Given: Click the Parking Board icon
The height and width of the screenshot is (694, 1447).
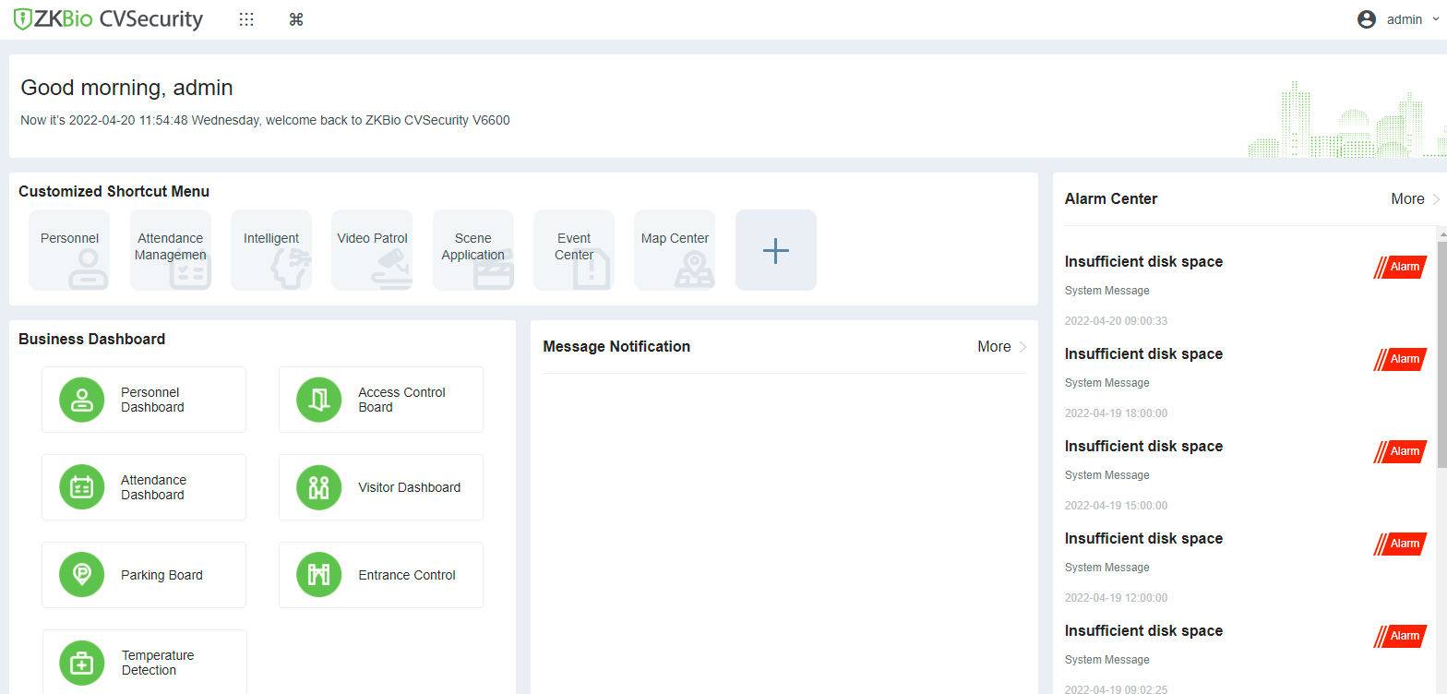Looking at the screenshot, I should [x=82, y=575].
